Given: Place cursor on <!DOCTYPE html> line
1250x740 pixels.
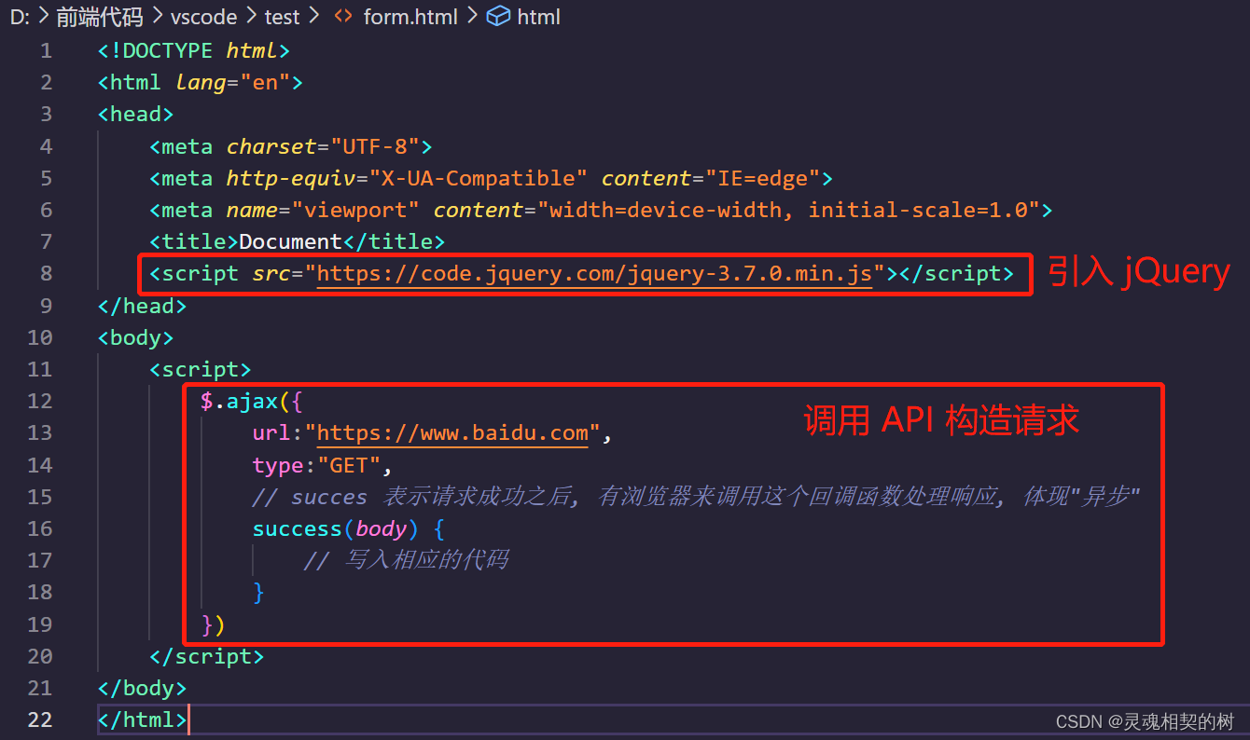Looking at the screenshot, I should 194,50.
